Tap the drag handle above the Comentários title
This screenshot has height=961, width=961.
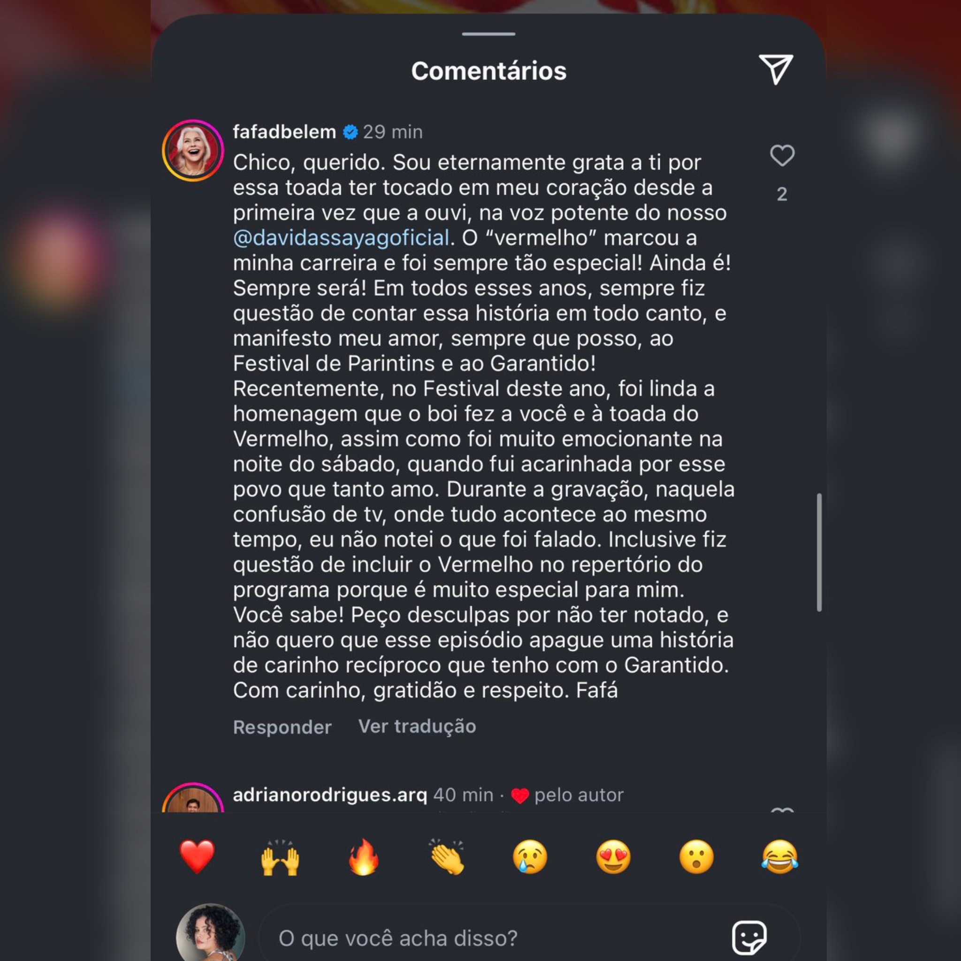[x=488, y=34]
